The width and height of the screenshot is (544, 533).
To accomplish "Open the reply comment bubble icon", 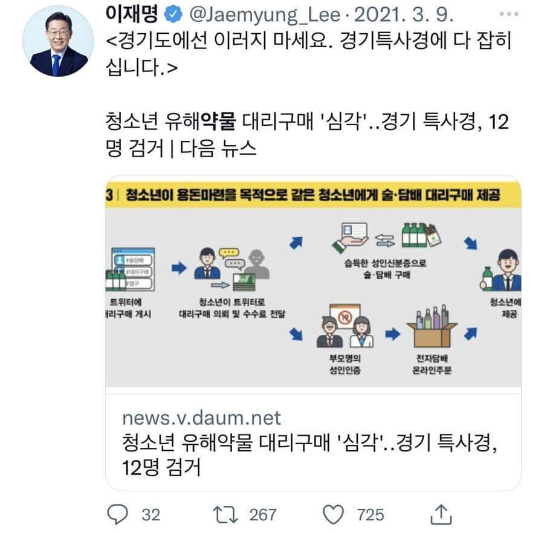I will coord(118,514).
